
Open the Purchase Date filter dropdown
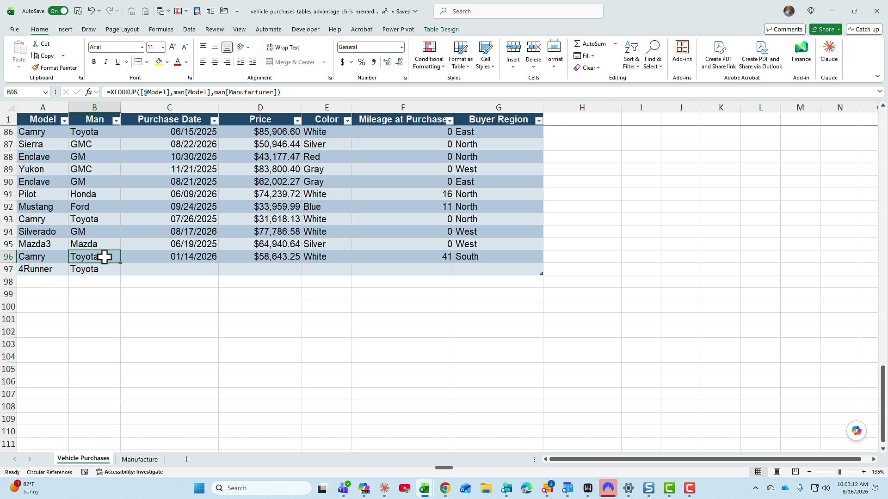point(214,121)
